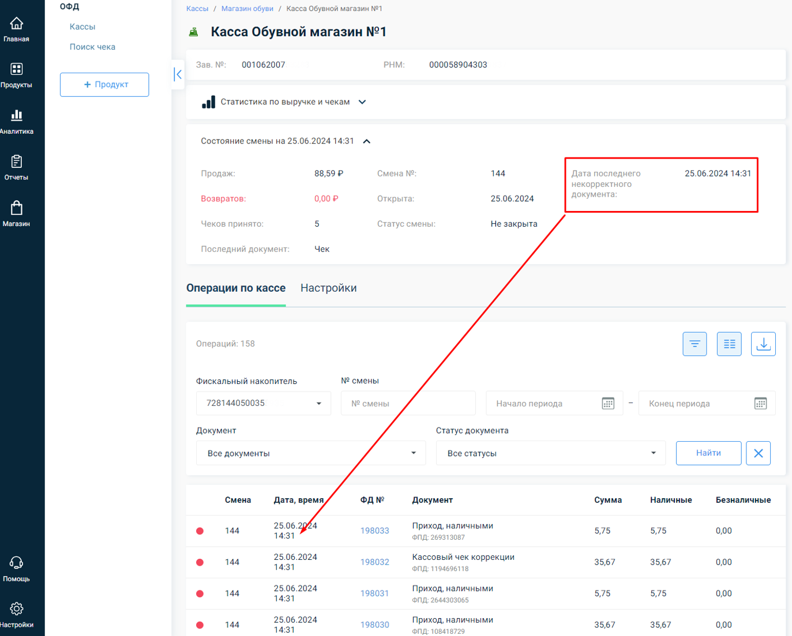
Task: Click Кассовый чек коррекции row text
Action: (x=463, y=557)
